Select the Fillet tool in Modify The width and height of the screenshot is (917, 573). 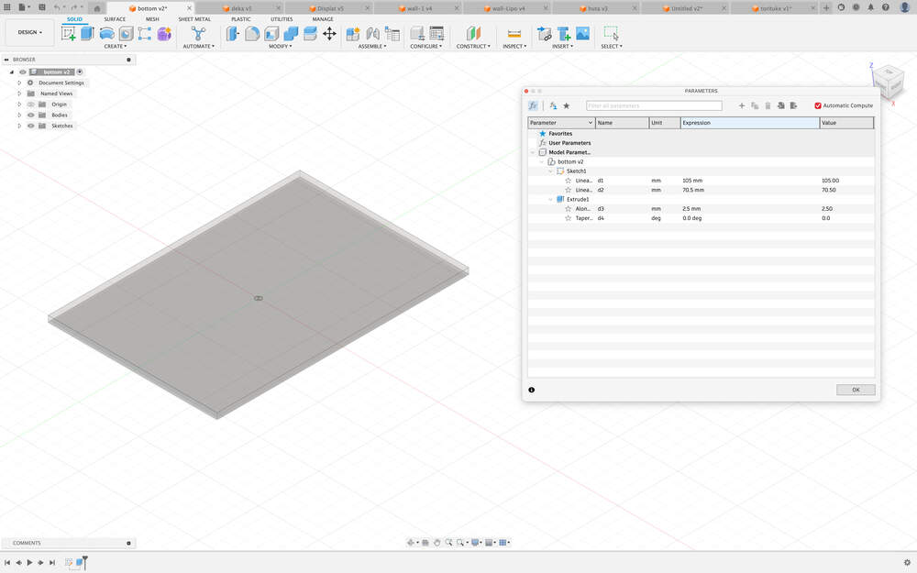[252, 33]
